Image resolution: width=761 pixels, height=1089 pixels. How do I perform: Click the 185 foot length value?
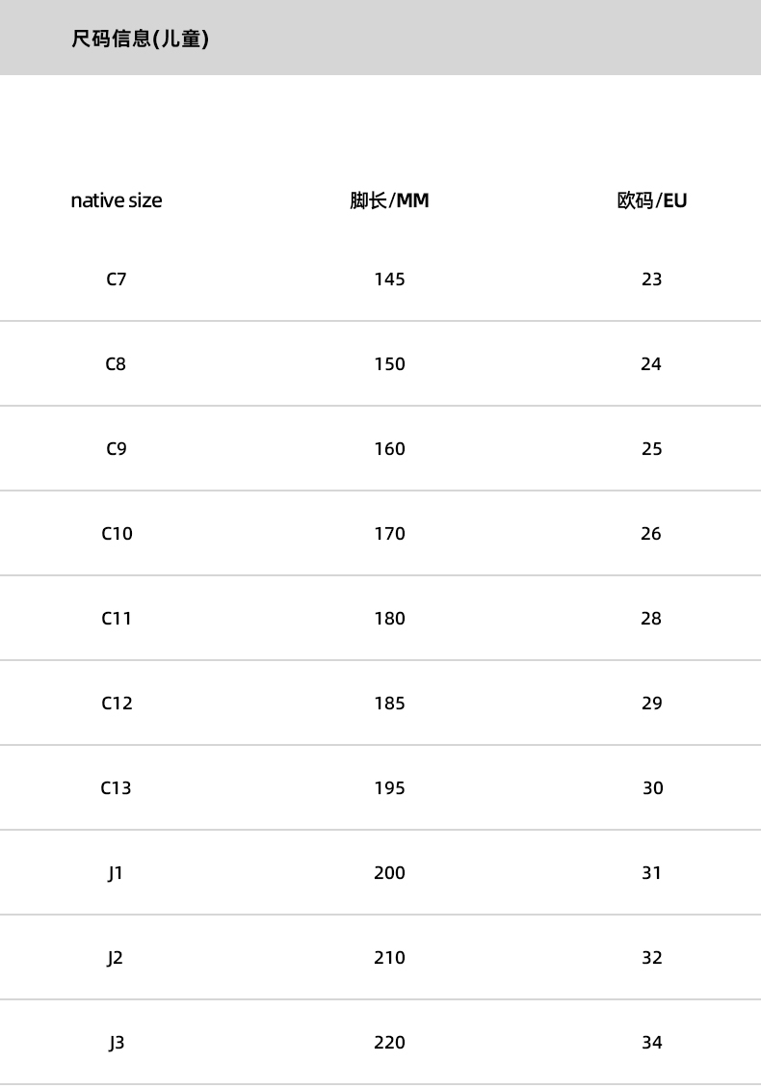click(389, 704)
